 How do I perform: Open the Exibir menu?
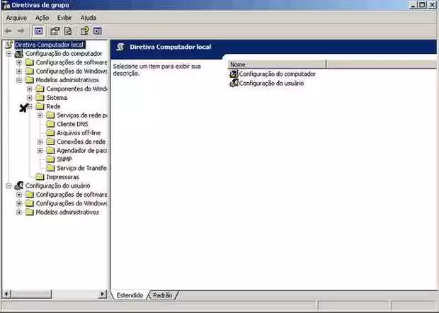coord(64,17)
